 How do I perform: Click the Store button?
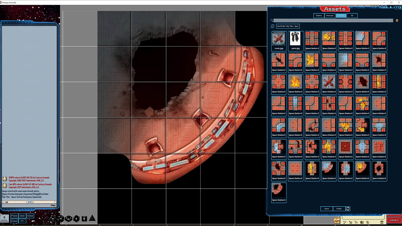click(326, 208)
